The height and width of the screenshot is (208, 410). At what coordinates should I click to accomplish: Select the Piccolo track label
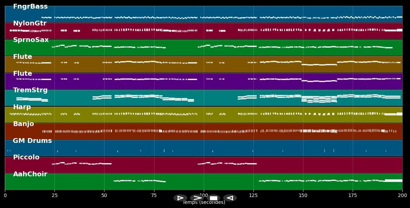[x=26, y=157]
